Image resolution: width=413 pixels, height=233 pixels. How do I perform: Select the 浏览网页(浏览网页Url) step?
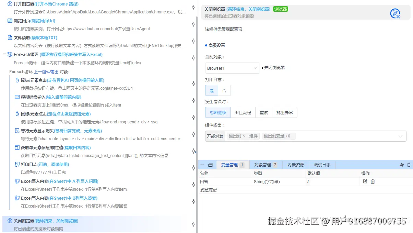point(34,21)
